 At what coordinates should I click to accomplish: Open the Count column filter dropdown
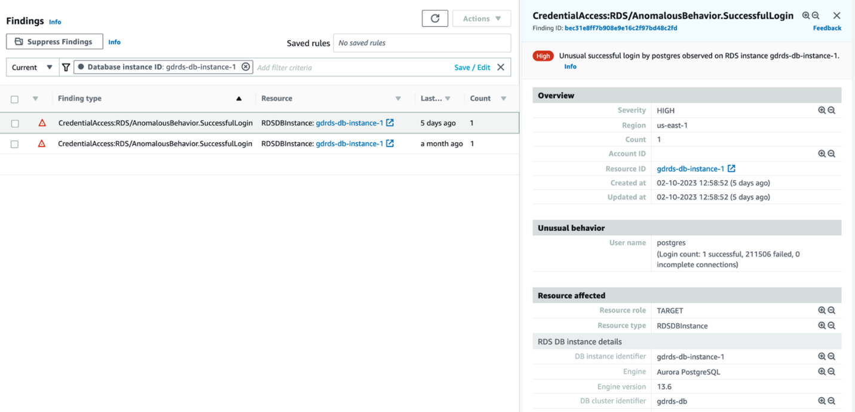(504, 98)
